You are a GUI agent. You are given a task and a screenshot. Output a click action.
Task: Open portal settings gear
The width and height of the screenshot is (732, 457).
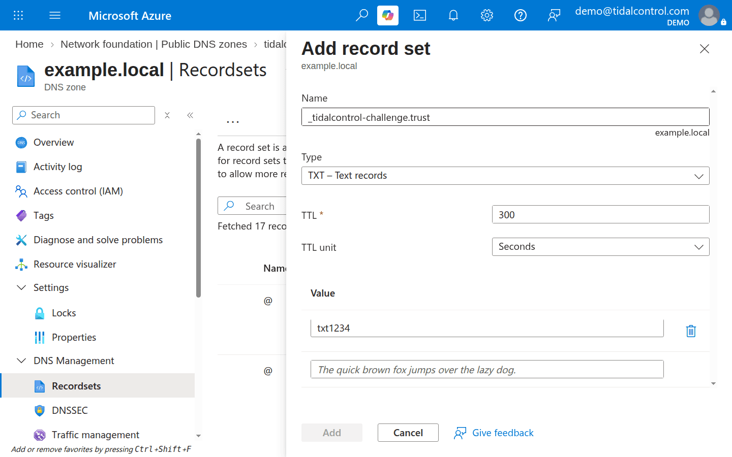click(x=487, y=15)
